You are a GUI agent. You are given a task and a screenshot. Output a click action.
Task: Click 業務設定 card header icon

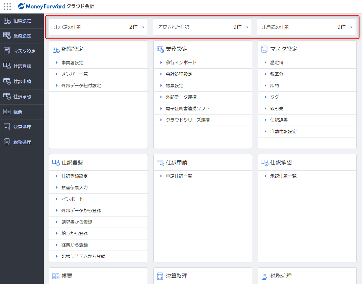point(160,49)
